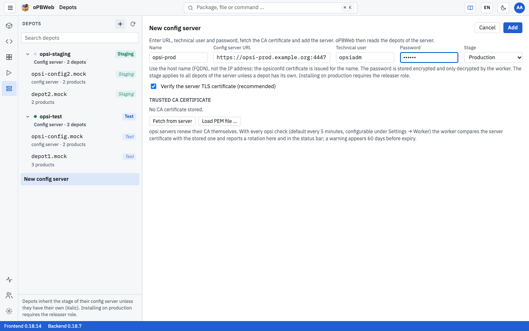Open the grid dashboard sidebar icon
Viewport: 529px width, 331px height.
tap(9, 57)
